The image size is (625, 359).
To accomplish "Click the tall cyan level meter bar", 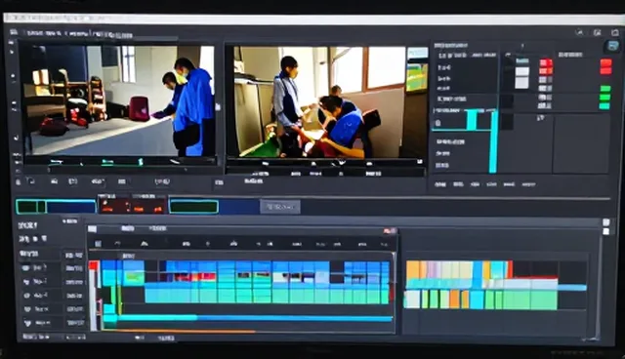I will (493, 141).
